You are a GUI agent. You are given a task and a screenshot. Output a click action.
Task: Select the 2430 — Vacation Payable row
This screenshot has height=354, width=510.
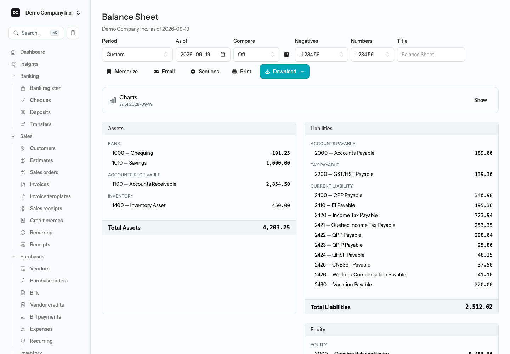click(x=402, y=285)
